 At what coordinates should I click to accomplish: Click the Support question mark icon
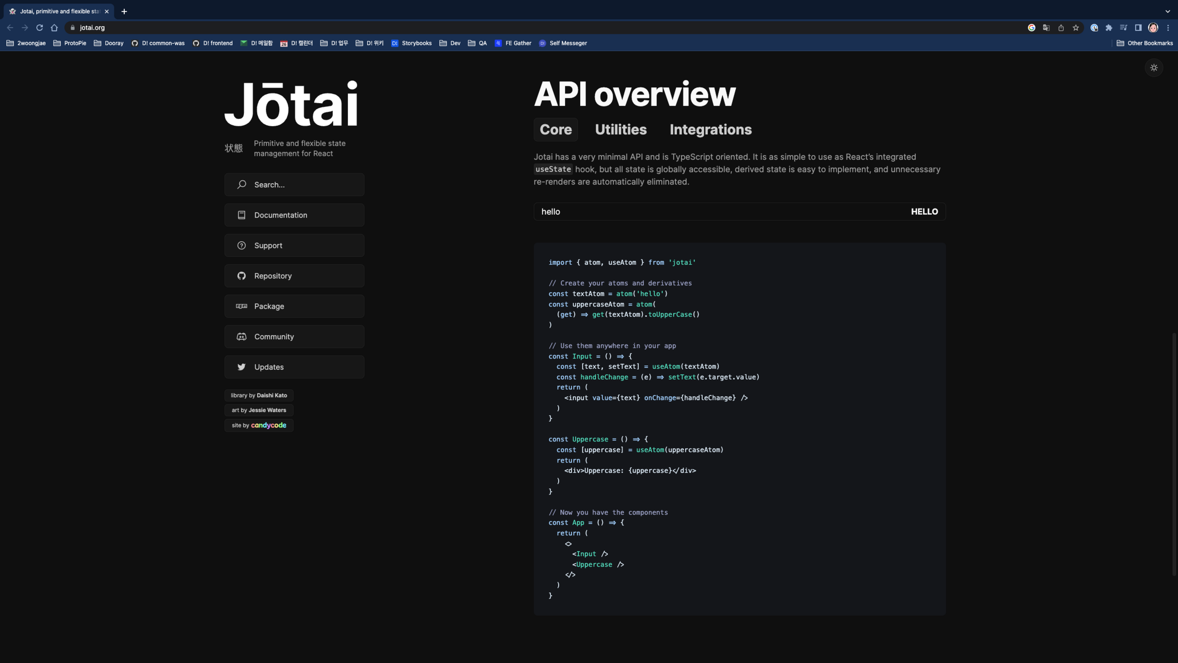click(241, 246)
